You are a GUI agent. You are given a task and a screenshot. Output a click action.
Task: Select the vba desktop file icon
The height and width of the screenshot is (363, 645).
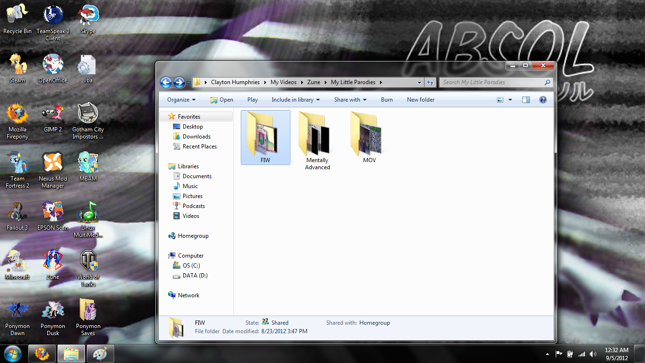coord(88,68)
